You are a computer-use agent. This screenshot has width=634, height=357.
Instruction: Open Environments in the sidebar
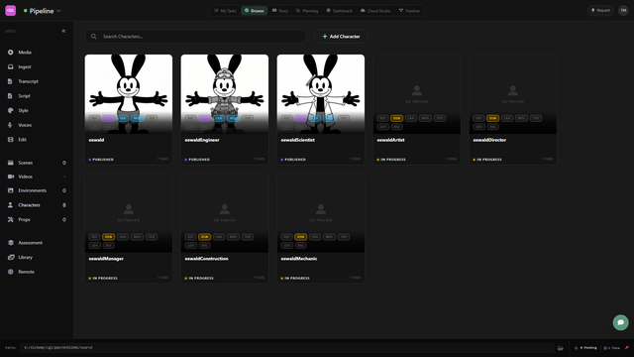coord(37,190)
